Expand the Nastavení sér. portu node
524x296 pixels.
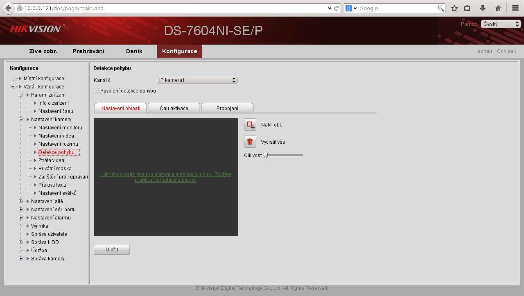point(20,210)
